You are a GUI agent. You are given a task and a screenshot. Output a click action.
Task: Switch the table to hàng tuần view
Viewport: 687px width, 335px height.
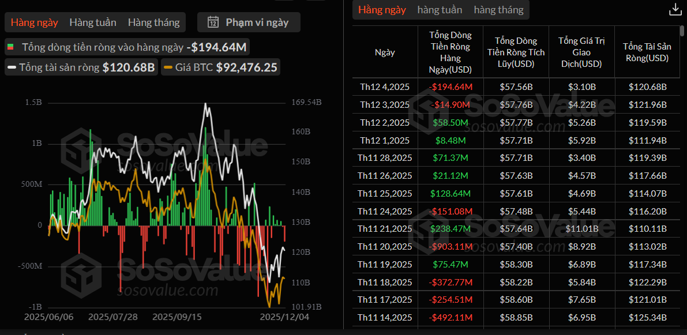tap(440, 10)
